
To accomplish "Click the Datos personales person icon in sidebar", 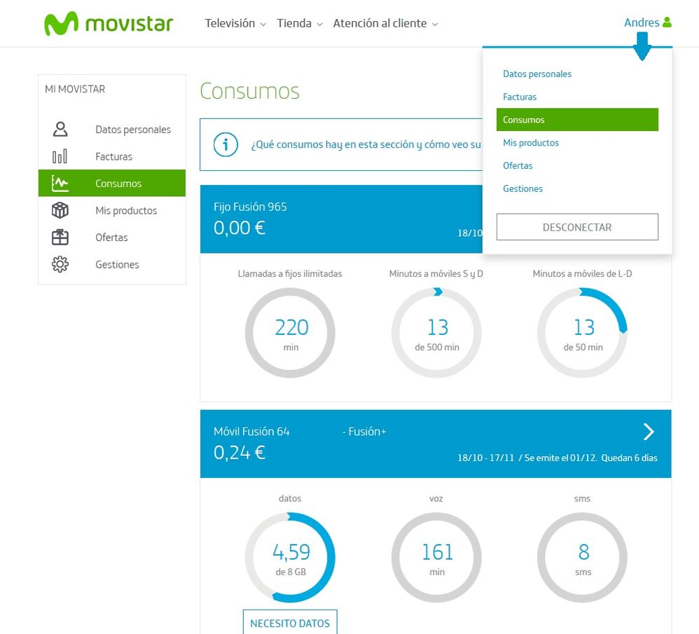I will 60,130.
